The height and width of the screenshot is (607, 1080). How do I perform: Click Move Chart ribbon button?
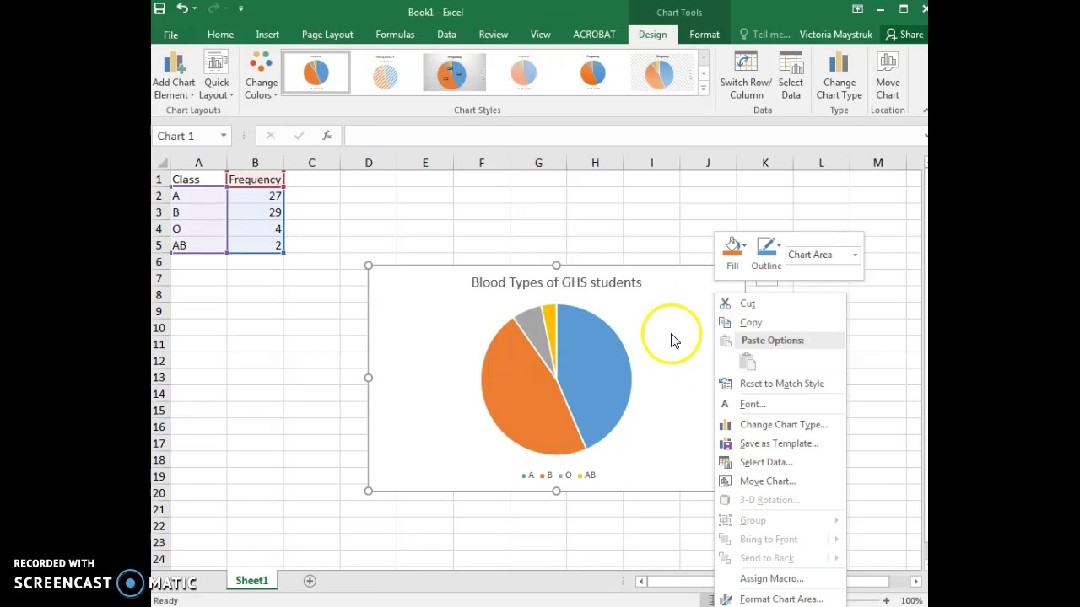[x=888, y=76]
